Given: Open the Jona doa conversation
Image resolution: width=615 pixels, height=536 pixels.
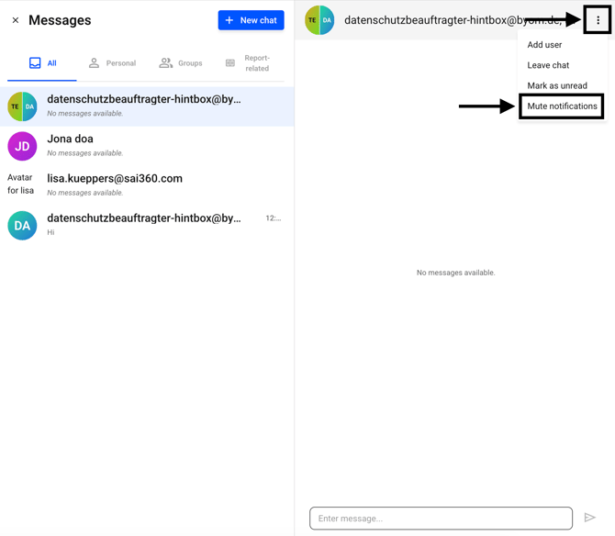Looking at the screenshot, I should coord(147,145).
